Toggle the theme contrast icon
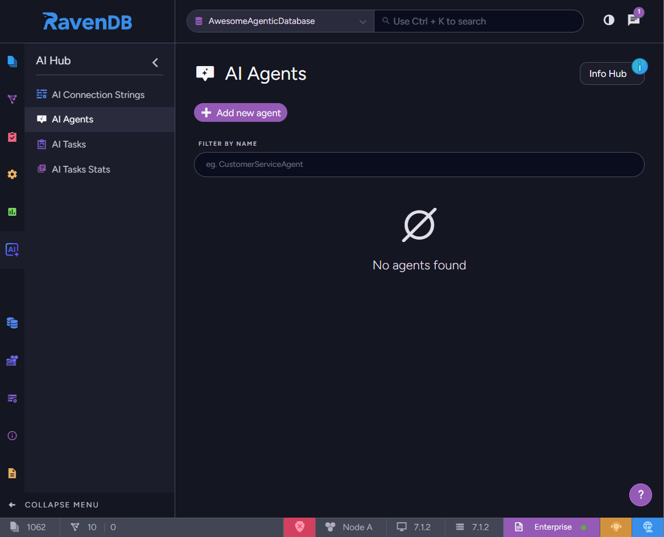This screenshot has height=537, width=664. pyautogui.click(x=609, y=20)
